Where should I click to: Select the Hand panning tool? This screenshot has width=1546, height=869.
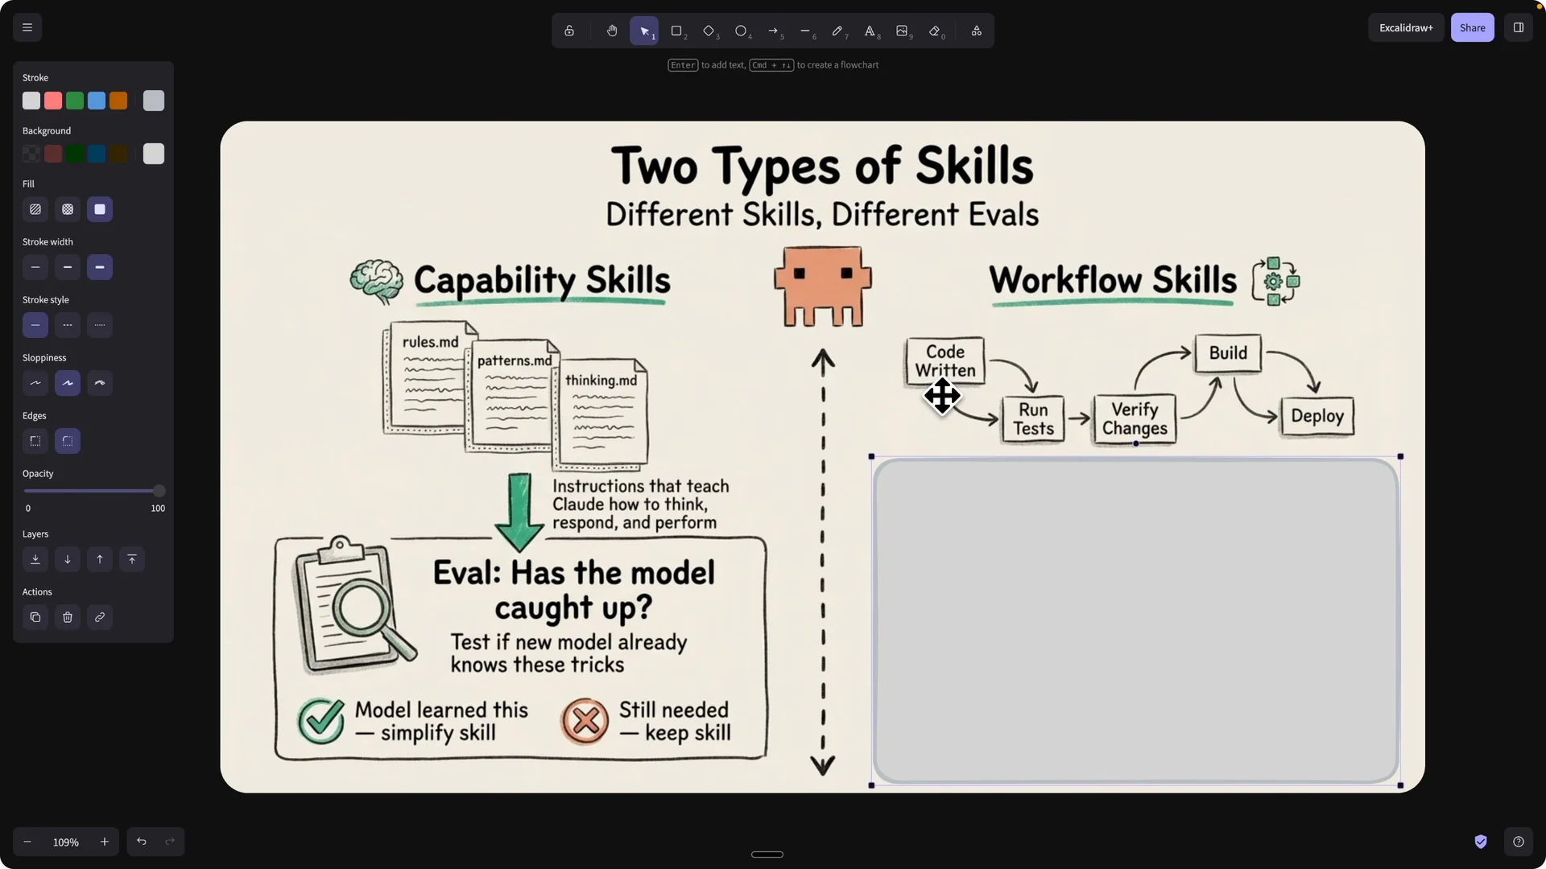pos(612,31)
